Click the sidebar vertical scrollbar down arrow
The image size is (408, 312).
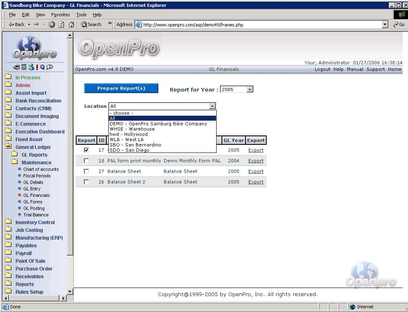click(70, 292)
